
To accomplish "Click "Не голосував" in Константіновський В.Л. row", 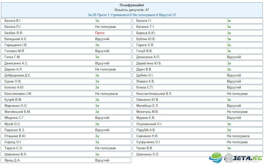I will pyautogui.click(x=237, y=94).
